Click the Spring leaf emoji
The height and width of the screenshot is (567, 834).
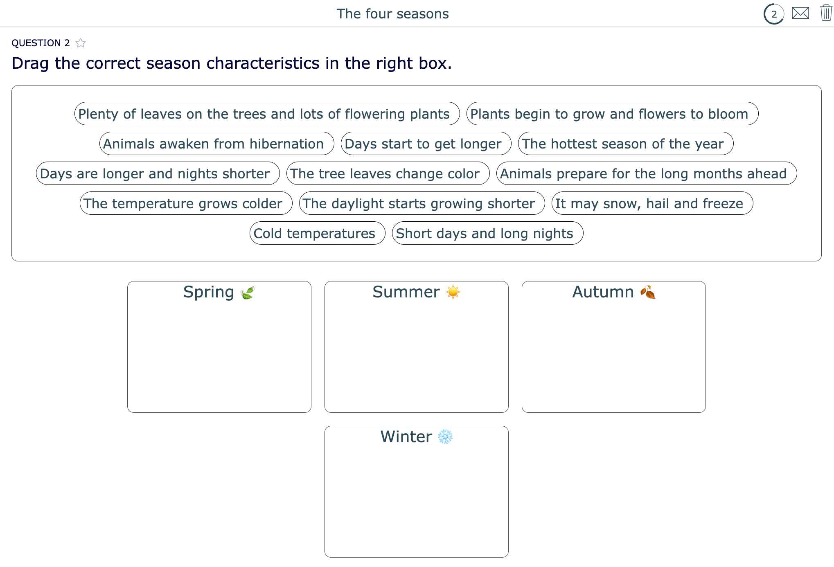tap(247, 292)
